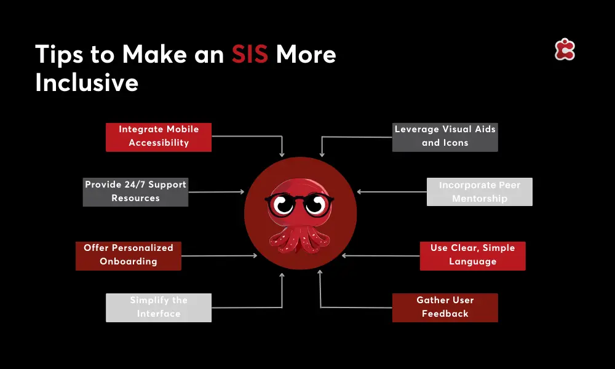This screenshot has height=369, width=615.
Task: Click the octopus mascot's tentacles
Action: click(x=300, y=239)
